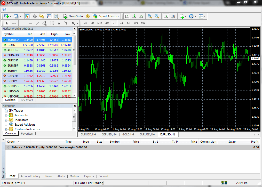The width and height of the screenshot is (262, 187).
Task: Select the text label tool
Action: [x=66, y=23]
